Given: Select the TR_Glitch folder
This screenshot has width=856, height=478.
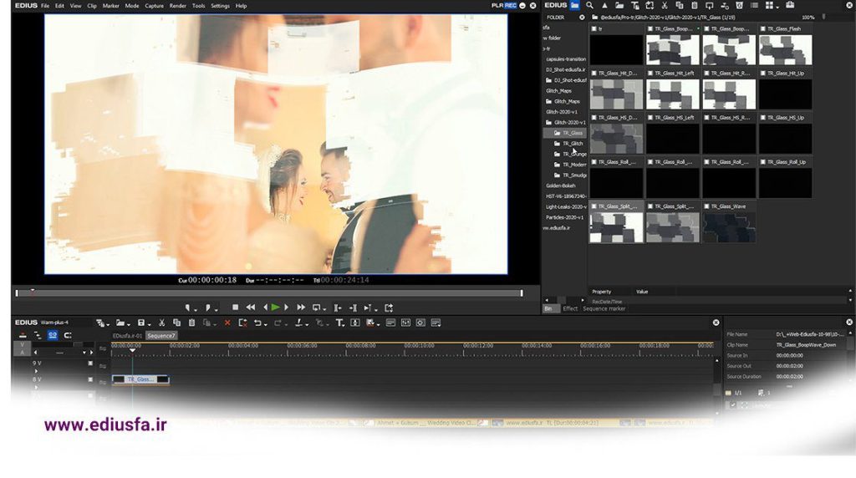Looking at the screenshot, I should pos(573,144).
